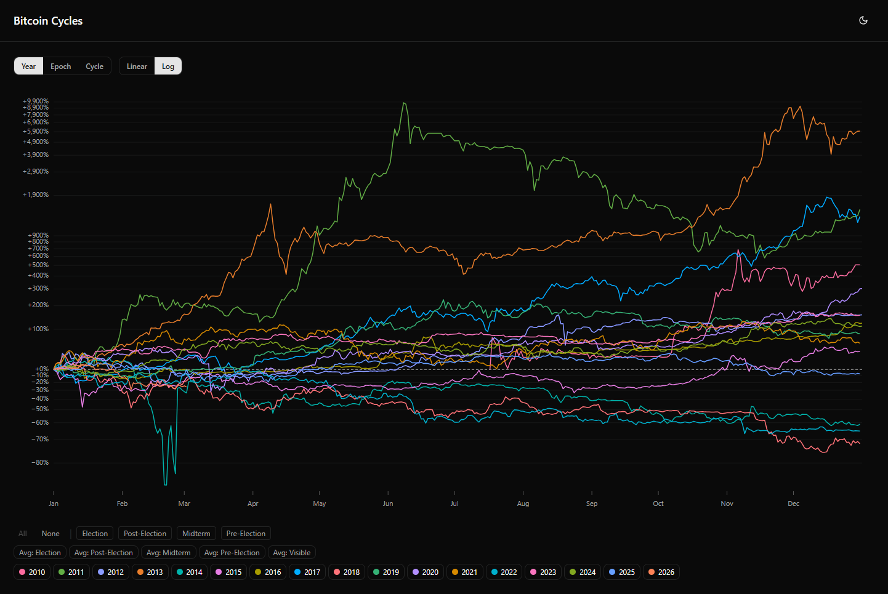Toggle the 2025 series

pos(622,572)
